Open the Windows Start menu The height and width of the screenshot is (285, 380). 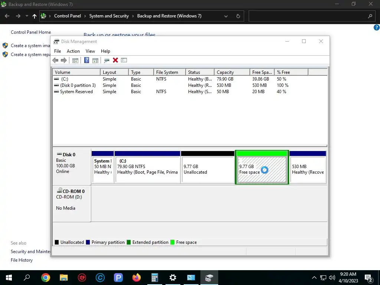click(9, 278)
